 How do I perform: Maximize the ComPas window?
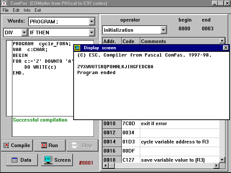coord(221,3)
